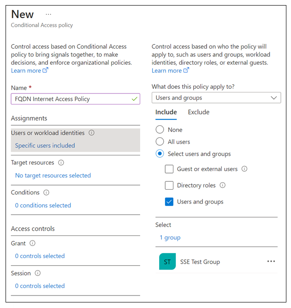Click 'No target resources selected' link
This screenshot has width=291, height=308.
click(53, 175)
